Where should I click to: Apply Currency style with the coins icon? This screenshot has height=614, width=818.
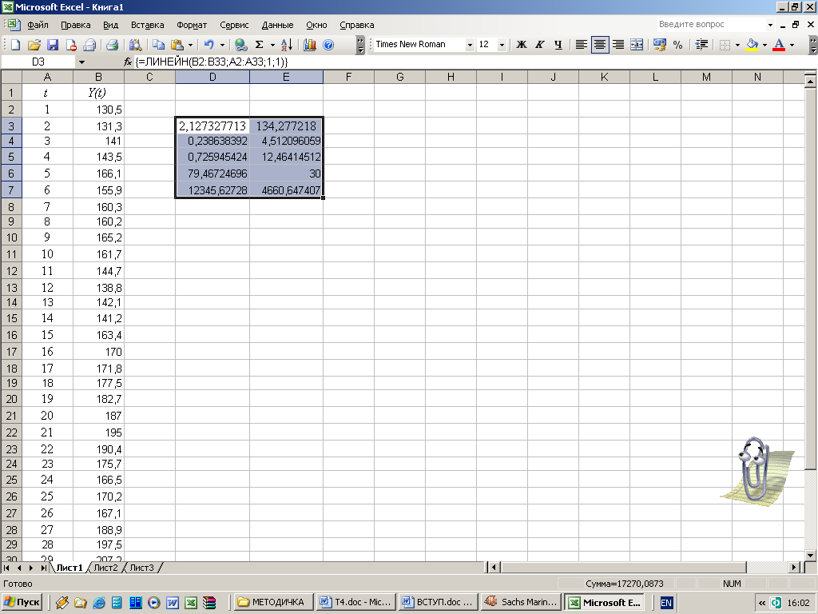tap(660, 45)
